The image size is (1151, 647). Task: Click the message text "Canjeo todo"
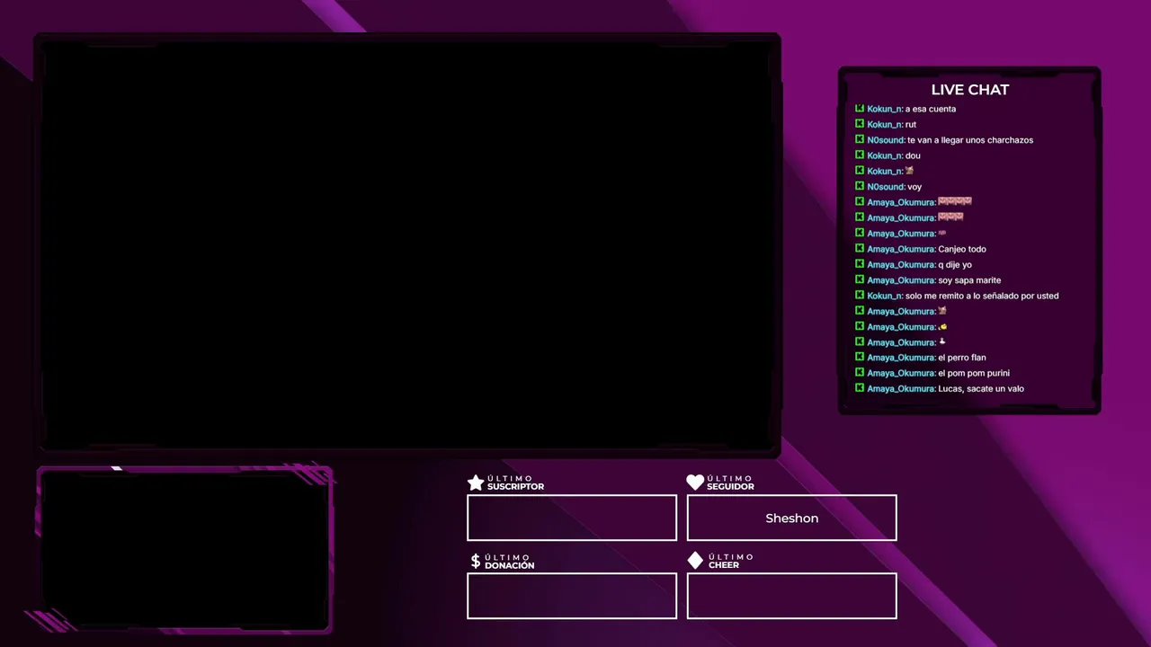(962, 249)
